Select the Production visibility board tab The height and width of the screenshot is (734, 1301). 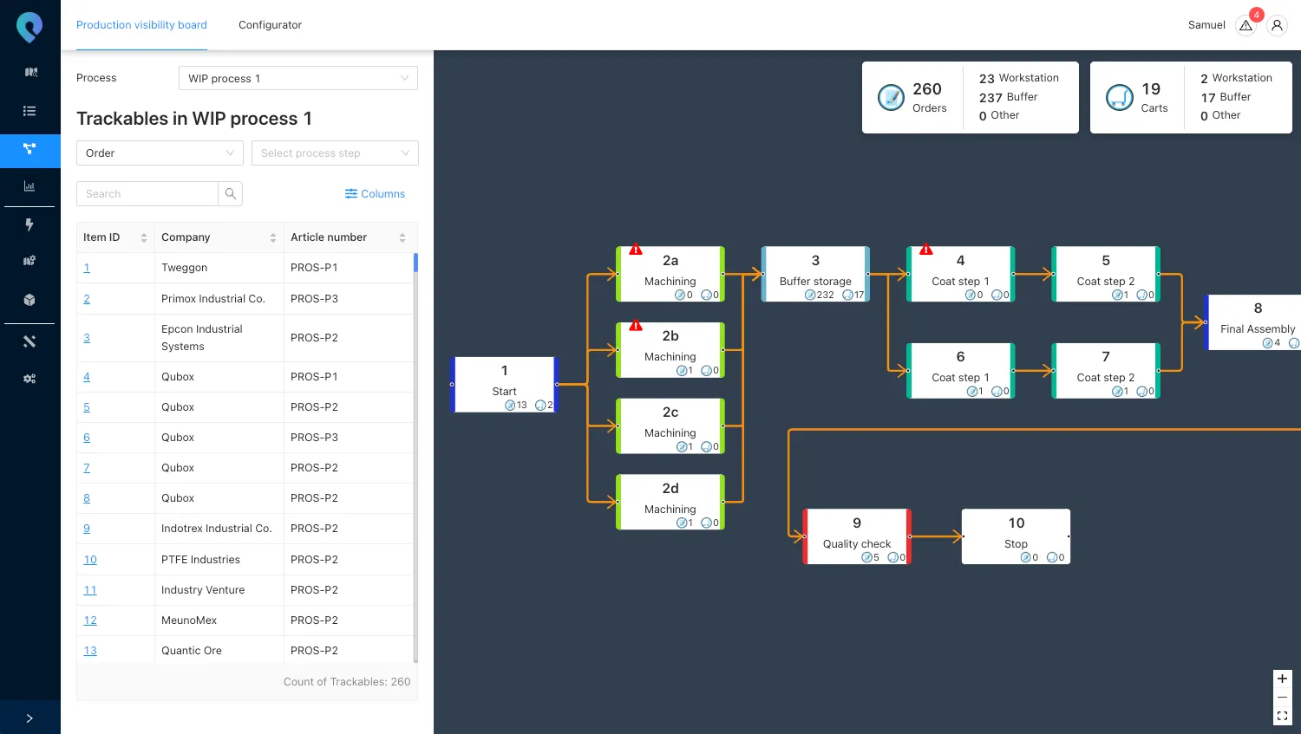click(x=141, y=25)
